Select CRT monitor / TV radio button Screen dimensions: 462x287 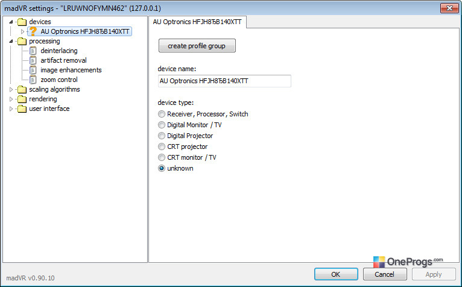[162, 157]
